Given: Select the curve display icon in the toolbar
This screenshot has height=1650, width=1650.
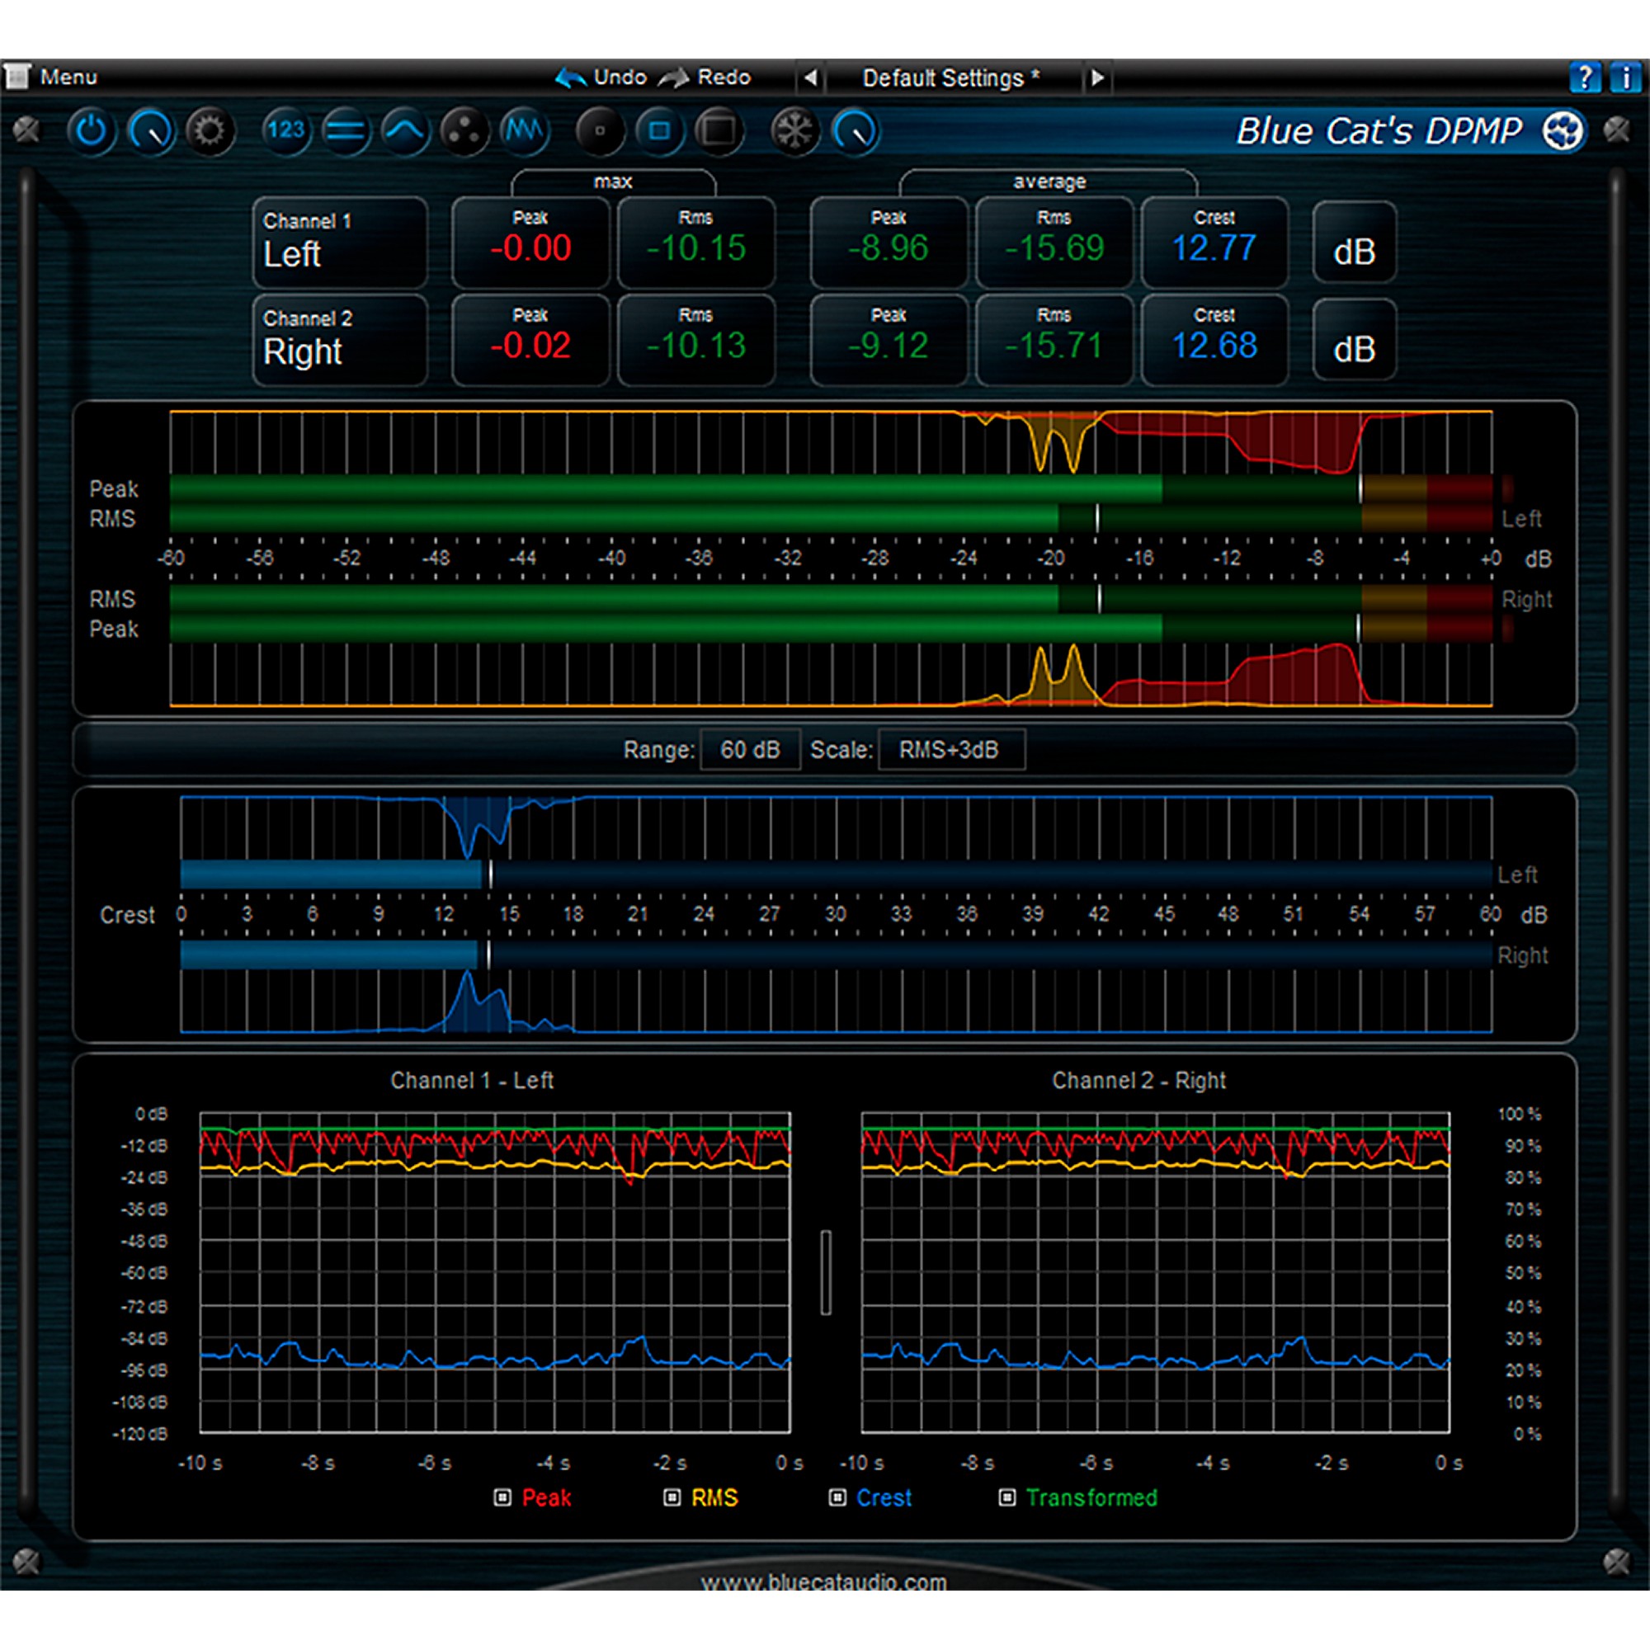Looking at the screenshot, I should [405, 130].
